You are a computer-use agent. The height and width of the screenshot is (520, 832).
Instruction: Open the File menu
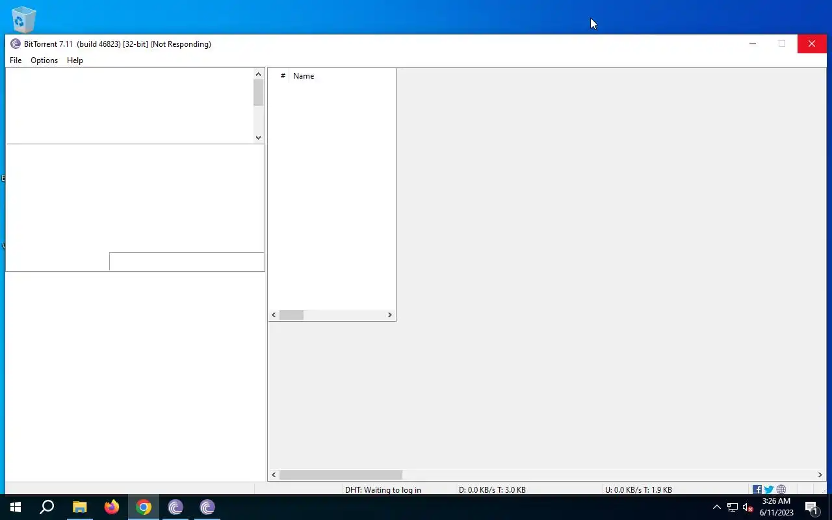pos(16,60)
